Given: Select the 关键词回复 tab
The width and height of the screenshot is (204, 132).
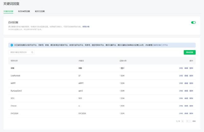Looking at the screenshot, I should pos(8,11).
